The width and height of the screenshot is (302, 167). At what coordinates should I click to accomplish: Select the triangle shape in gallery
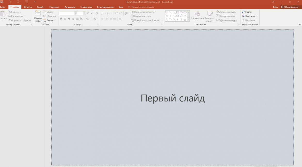click(167, 16)
